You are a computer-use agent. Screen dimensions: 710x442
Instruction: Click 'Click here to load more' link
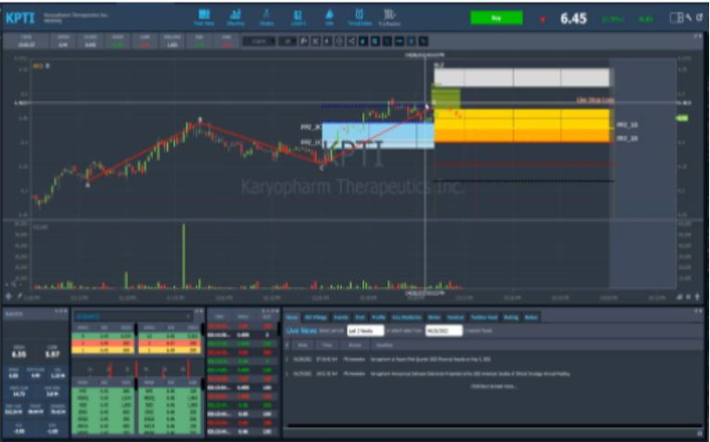click(493, 386)
